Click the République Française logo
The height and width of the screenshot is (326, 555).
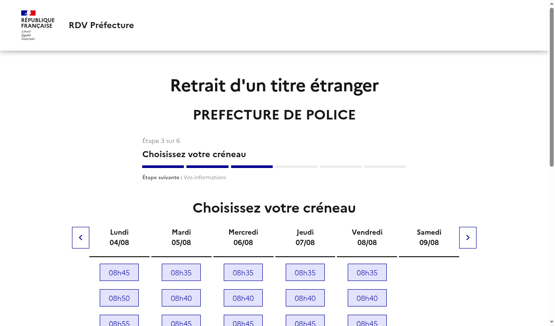[38, 26]
